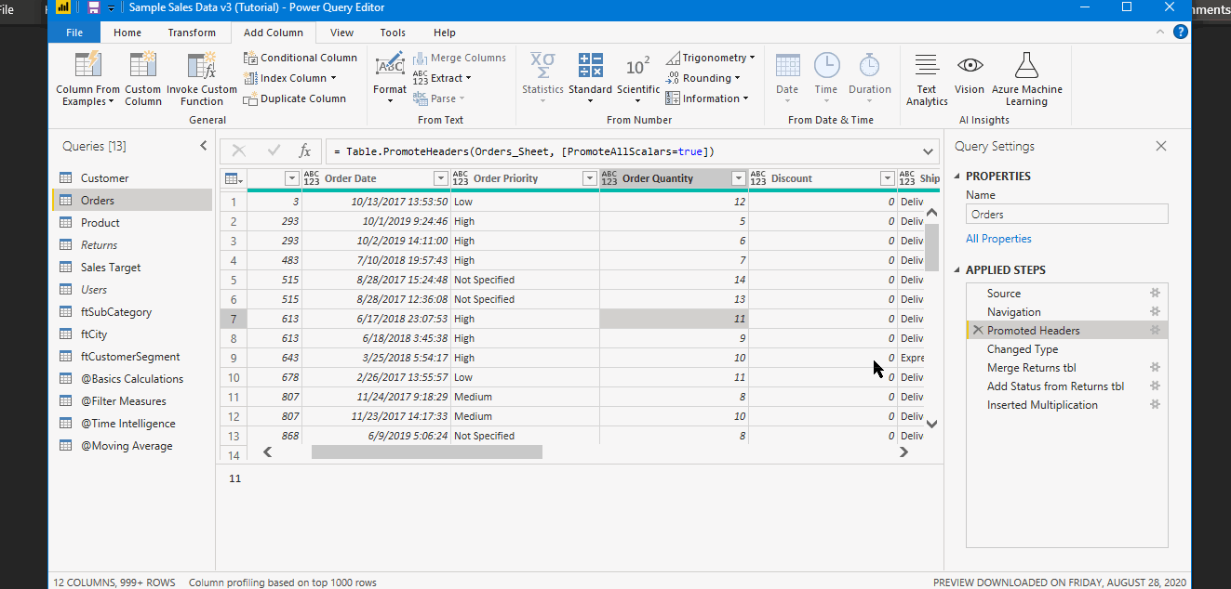1231x589 pixels.
Task: Open Discount column filter dropdown
Action: (888, 178)
